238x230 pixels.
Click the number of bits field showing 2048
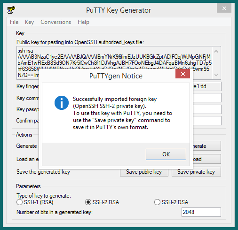click(x=201, y=212)
